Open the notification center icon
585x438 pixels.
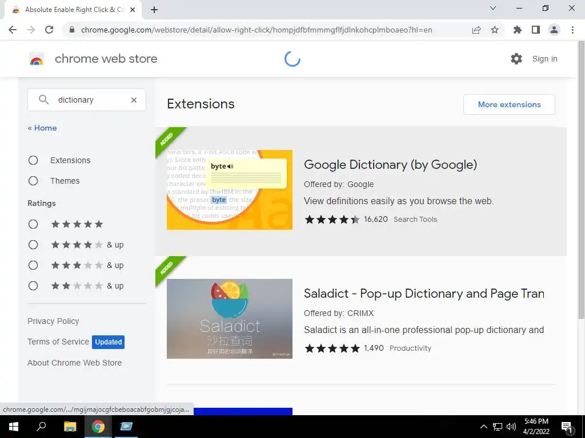[567, 427]
